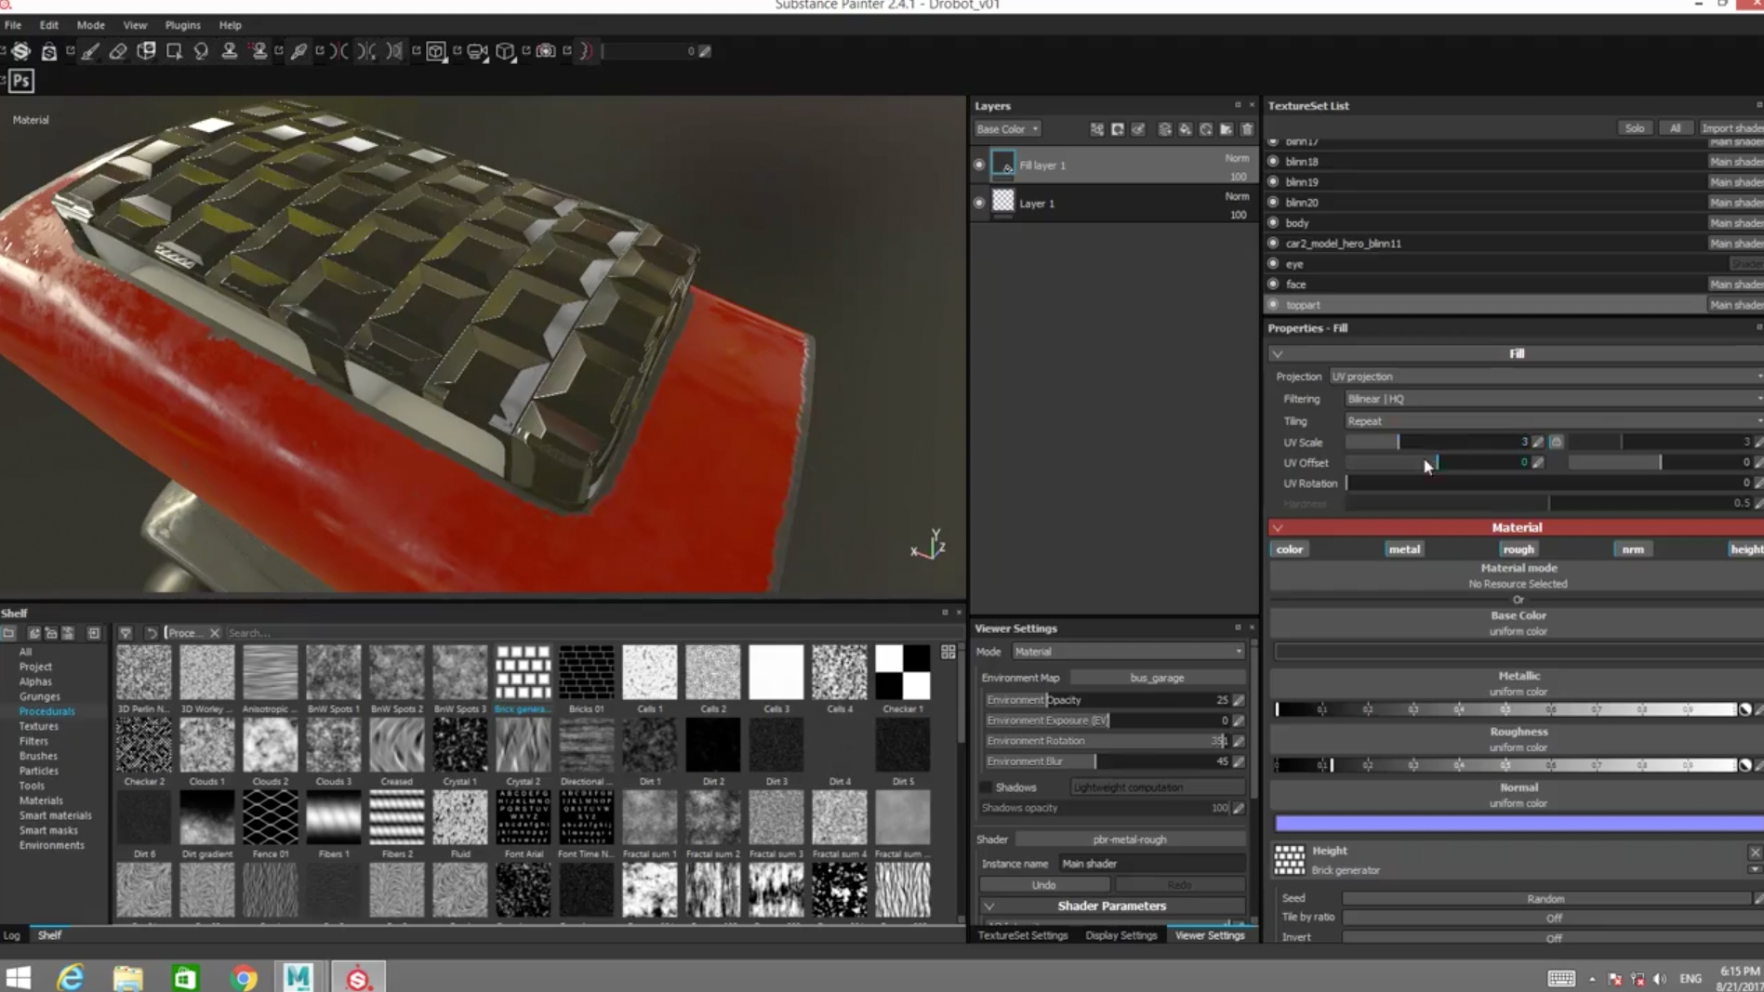Click the Photoshop export icon
This screenshot has height=992, width=1764.
21,81
